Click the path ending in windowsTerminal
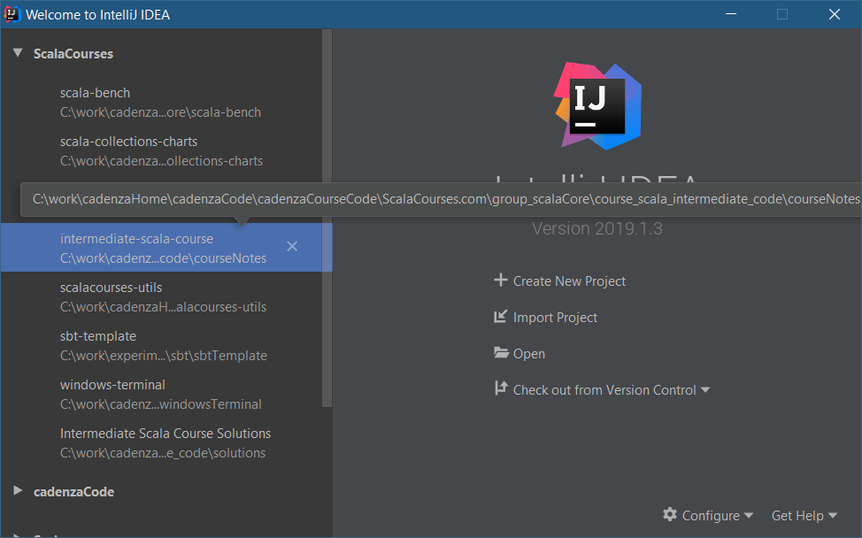The image size is (862, 538). click(160, 403)
